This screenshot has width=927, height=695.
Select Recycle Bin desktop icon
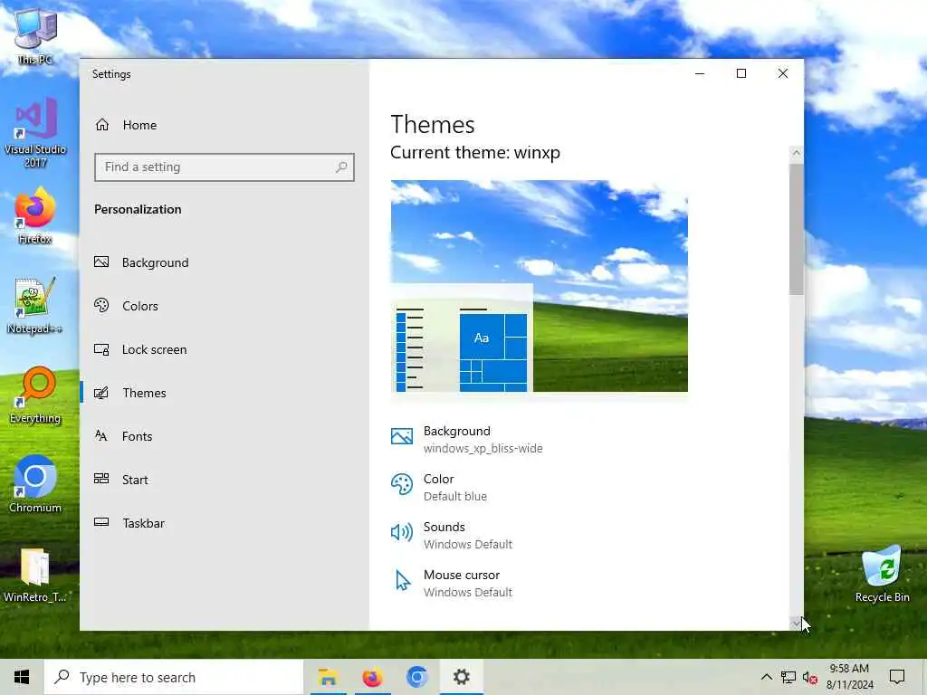(882, 574)
